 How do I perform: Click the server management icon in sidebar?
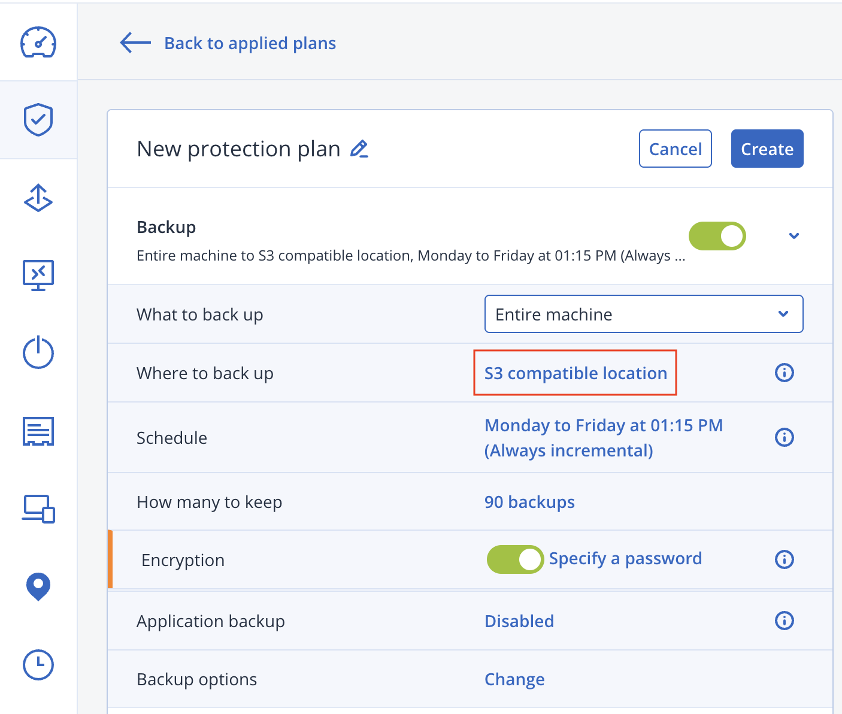[x=38, y=431]
